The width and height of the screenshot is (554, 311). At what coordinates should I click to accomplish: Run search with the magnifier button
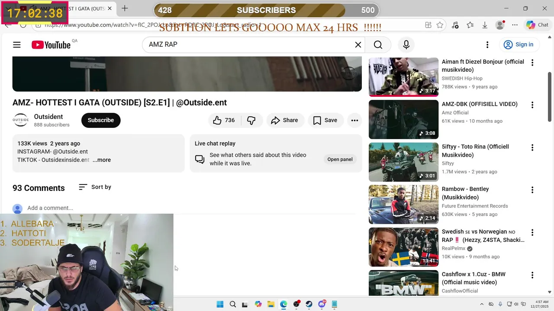(x=378, y=44)
